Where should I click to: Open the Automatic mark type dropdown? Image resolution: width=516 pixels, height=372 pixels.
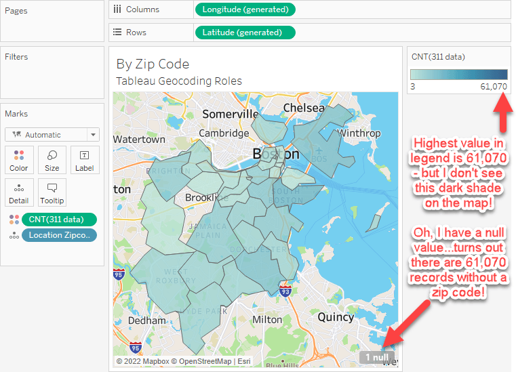coord(52,135)
